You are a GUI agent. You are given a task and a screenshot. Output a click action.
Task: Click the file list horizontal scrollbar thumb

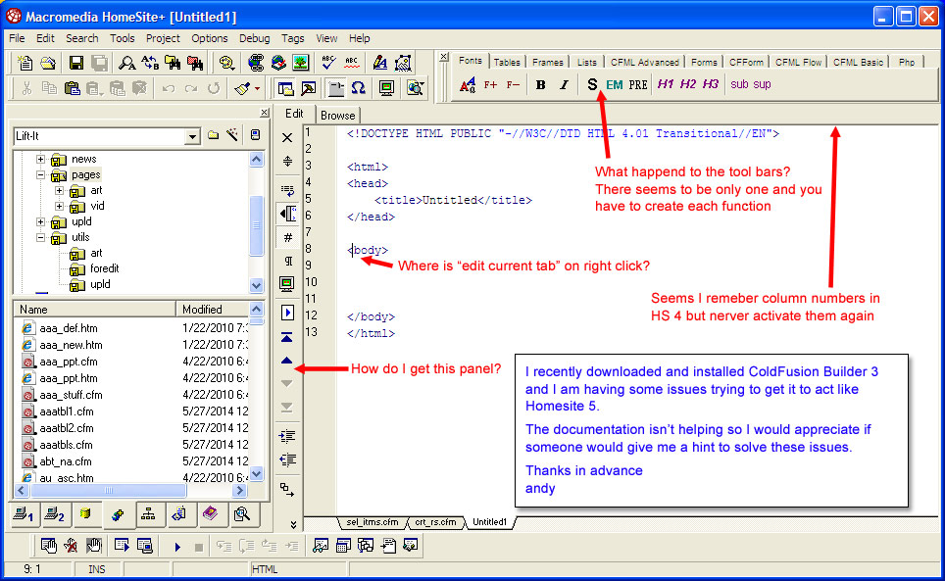(109, 491)
